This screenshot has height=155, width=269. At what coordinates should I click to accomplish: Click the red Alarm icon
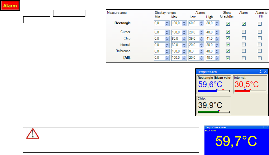point(10,6)
